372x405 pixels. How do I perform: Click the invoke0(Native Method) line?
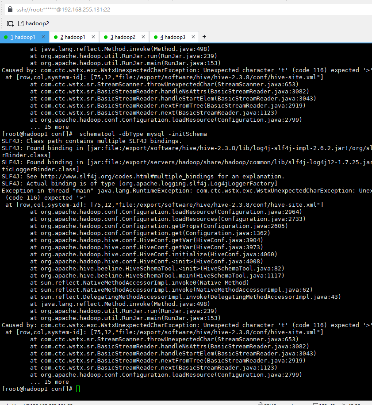tap(139, 283)
